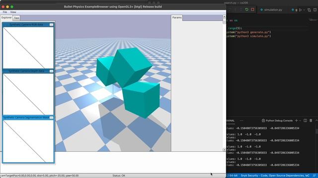Click the red stop debug button in VS Code
Screen dimensions: 318x178
[252, 9]
